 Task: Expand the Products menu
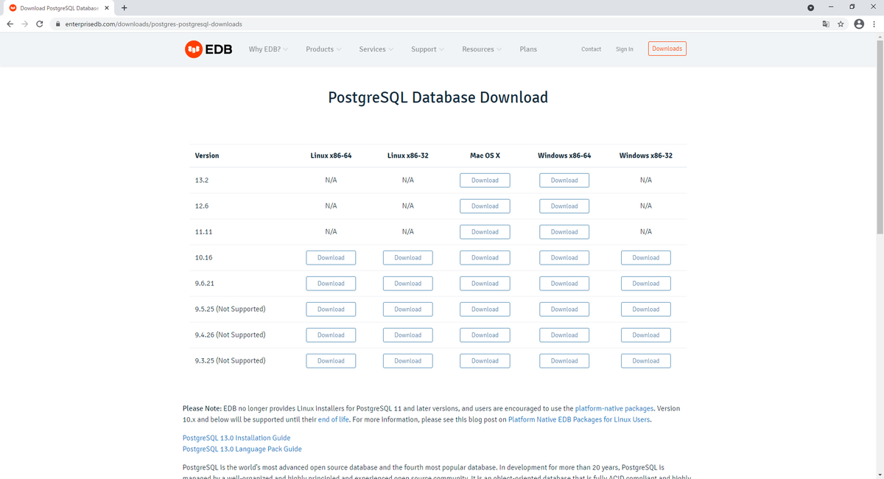323,49
